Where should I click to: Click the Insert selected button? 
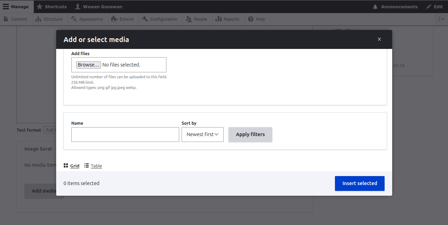(x=360, y=183)
